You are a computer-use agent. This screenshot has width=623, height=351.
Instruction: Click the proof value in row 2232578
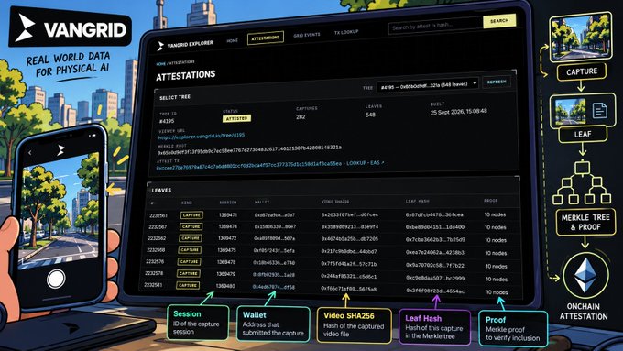click(x=497, y=279)
